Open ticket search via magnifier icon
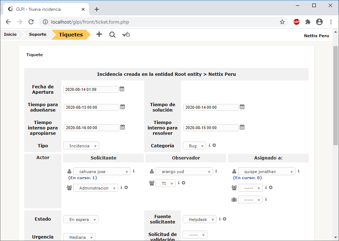This screenshot has height=241, width=339. (112, 35)
